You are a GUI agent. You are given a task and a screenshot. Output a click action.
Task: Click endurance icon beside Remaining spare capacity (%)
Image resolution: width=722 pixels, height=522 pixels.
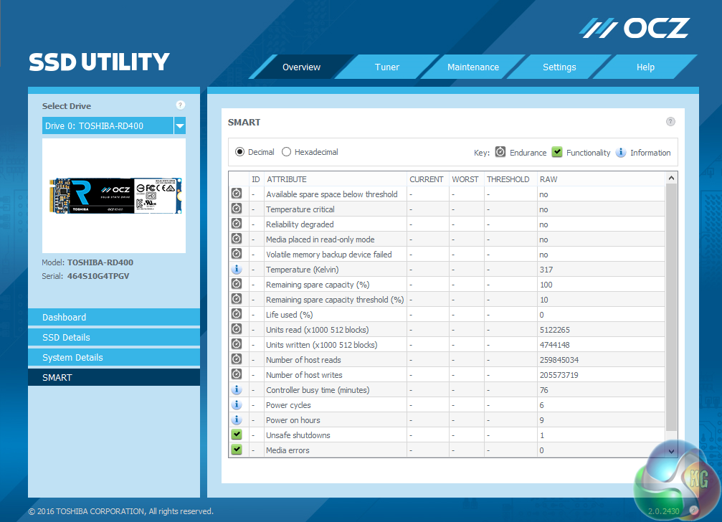(237, 284)
